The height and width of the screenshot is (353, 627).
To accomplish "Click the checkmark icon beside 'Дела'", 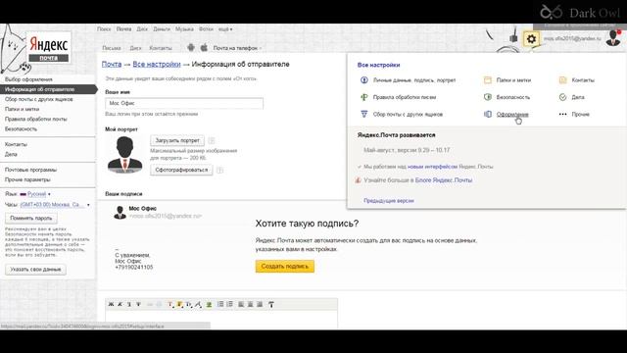I will tap(562, 97).
